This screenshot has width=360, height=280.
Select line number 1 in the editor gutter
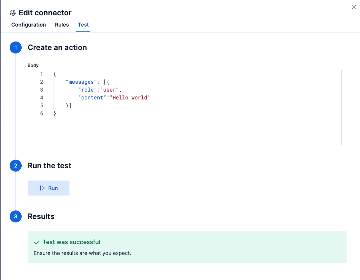coord(41,74)
